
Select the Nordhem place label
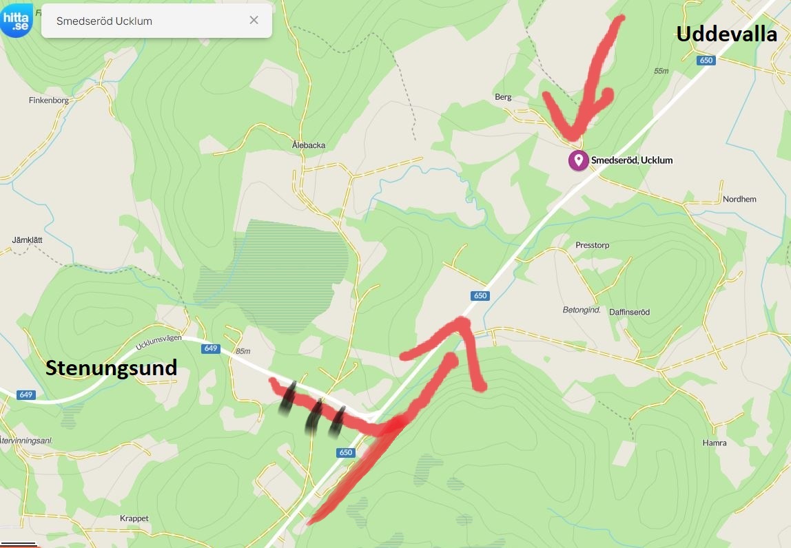[739, 199]
